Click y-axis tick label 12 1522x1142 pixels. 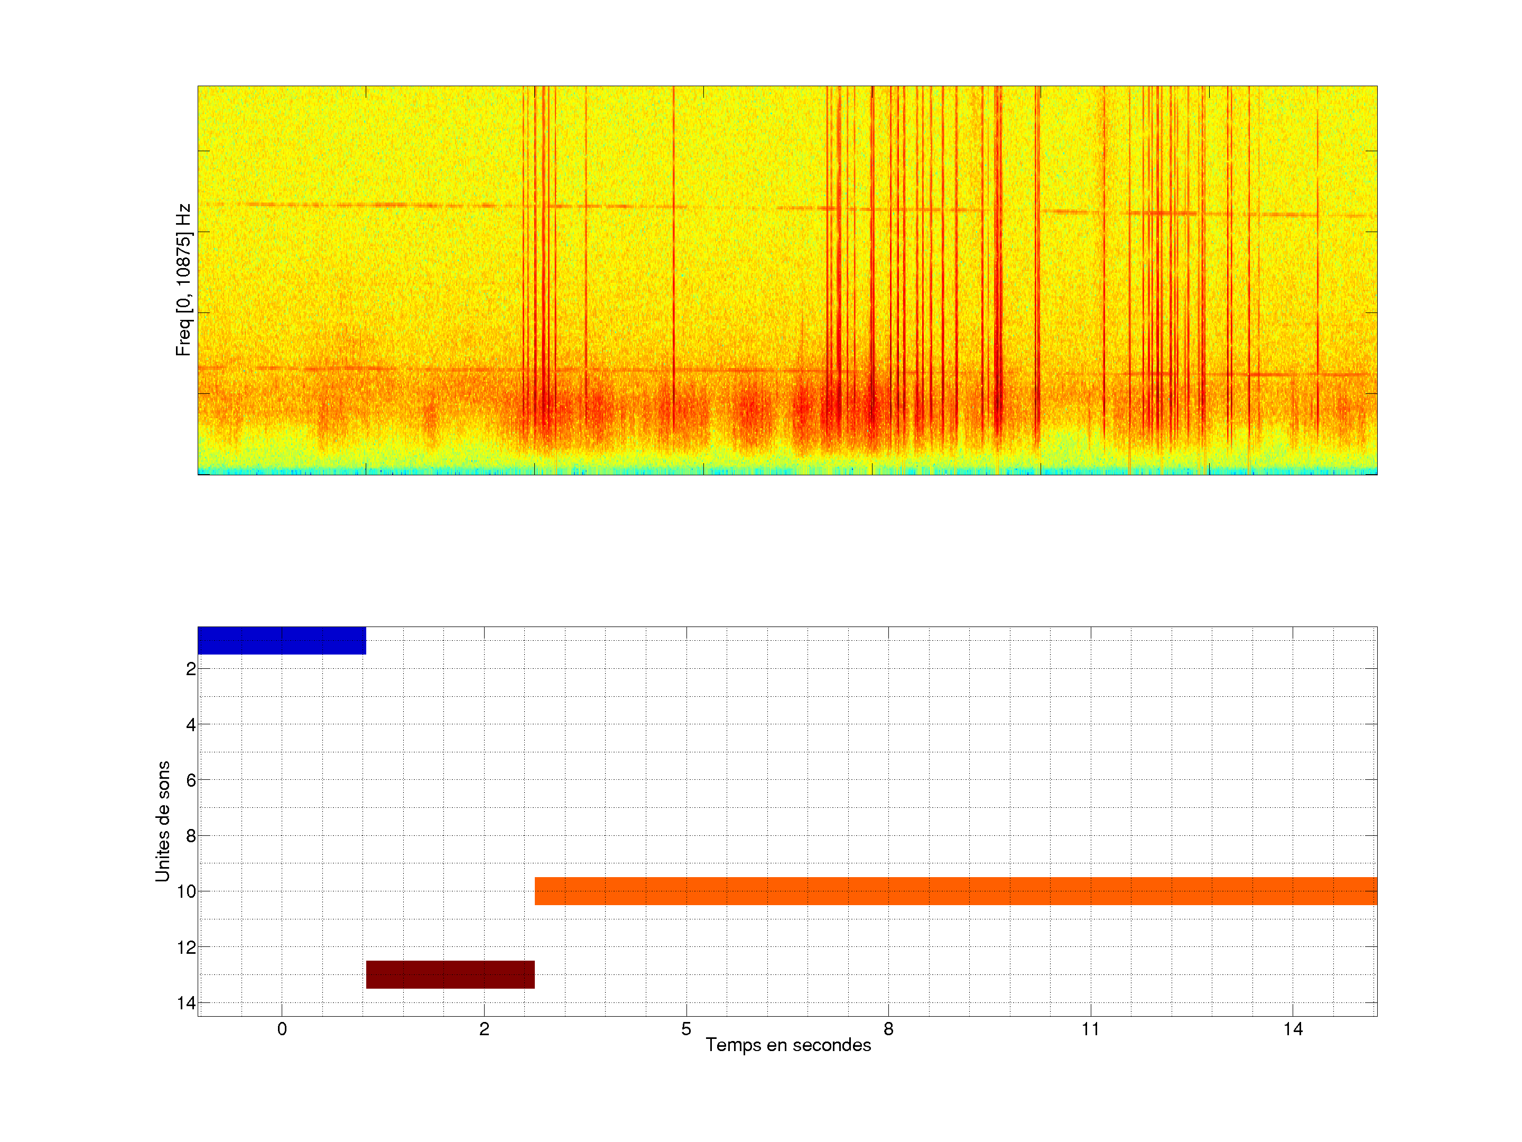point(187,948)
